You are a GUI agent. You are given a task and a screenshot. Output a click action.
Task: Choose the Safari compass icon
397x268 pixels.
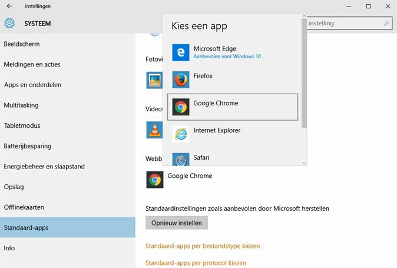181,160
